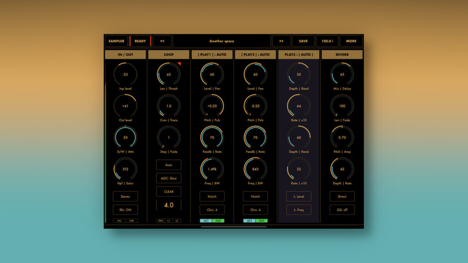The image size is (468, 263).
Task: Select the IN / OUT section header
Action: coord(125,55)
